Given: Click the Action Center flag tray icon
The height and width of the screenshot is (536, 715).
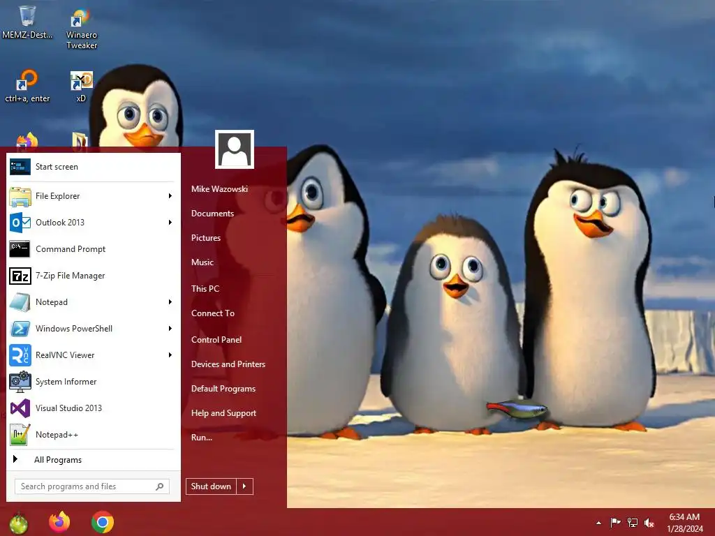Looking at the screenshot, I should pos(615,522).
